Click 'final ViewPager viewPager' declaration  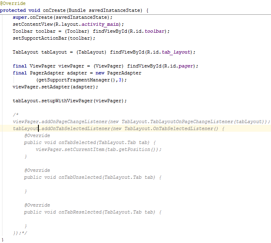48,66
